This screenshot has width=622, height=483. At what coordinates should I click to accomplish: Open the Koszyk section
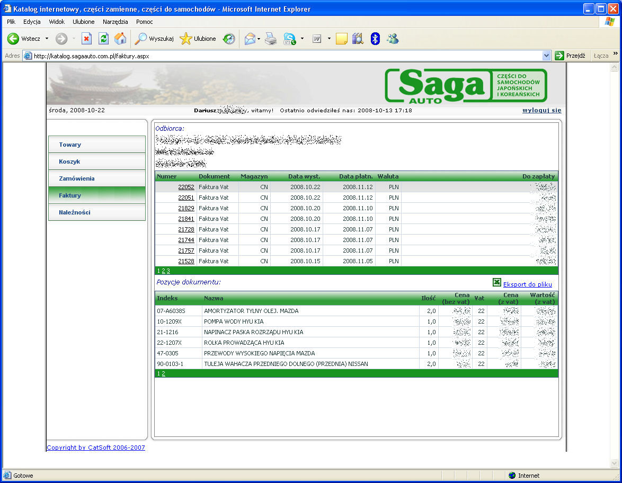[97, 162]
